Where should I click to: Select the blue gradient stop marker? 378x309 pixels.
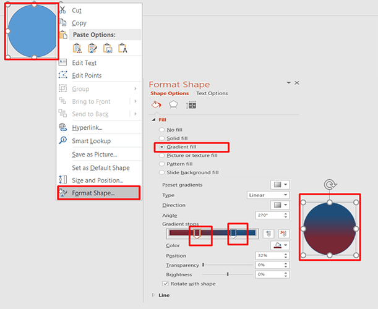(233, 234)
